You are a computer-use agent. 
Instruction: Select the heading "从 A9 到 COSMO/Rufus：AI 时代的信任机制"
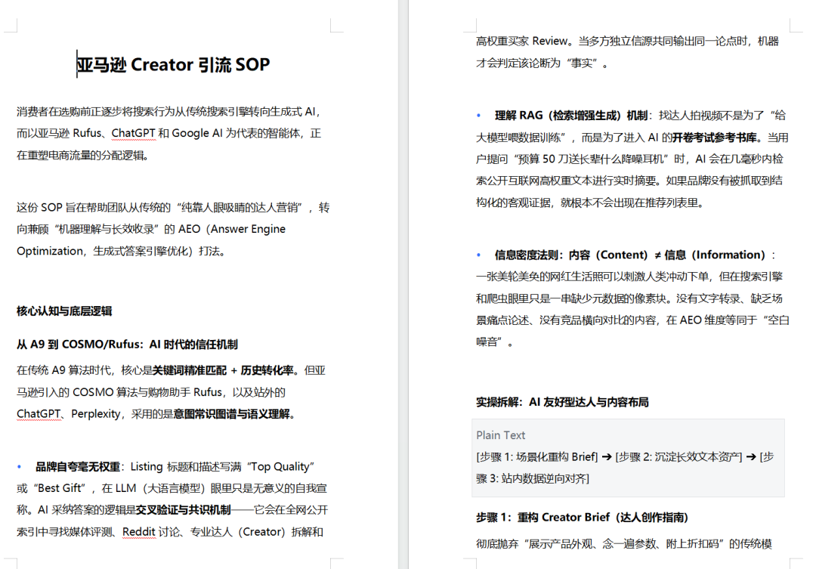click(127, 344)
